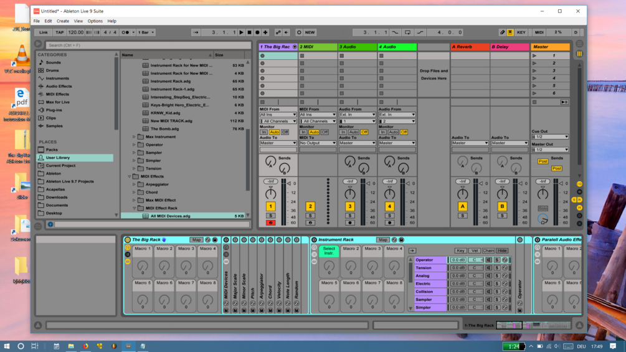
Task: Toggle the Metronome button
Action: (126, 32)
